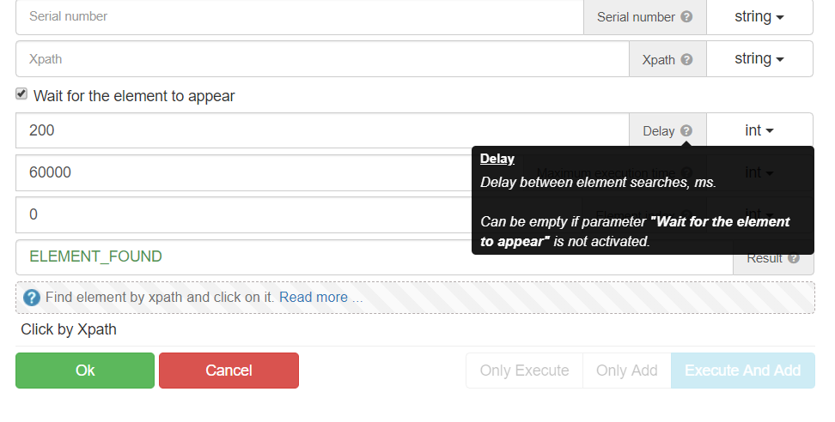
Task: Click the Xpath help question icon
Action: coord(686,59)
